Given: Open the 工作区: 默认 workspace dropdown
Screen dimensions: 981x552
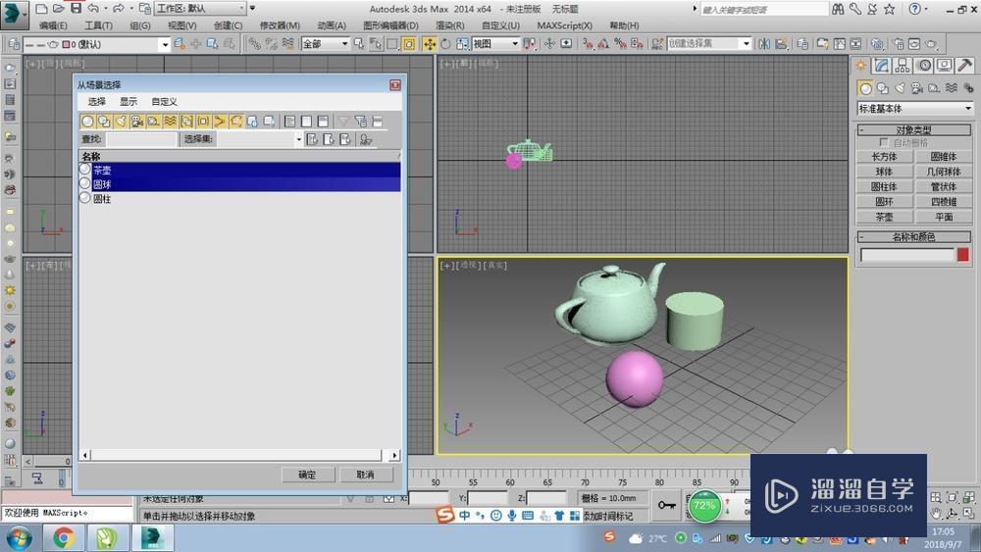Looking at the screenshot, I should click(199, 9).
